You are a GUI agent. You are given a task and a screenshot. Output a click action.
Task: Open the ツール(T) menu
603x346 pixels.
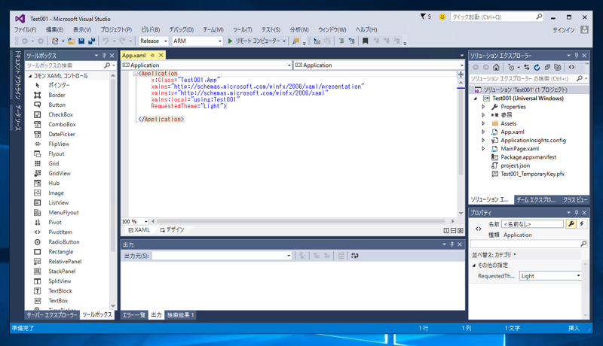[x=242, y=29]
